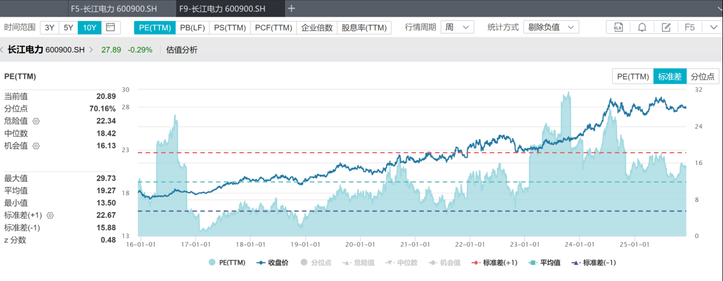Hide the 收盘价 line via legend
The width and height of the screenshot is (723, 281).
[272, 263]
